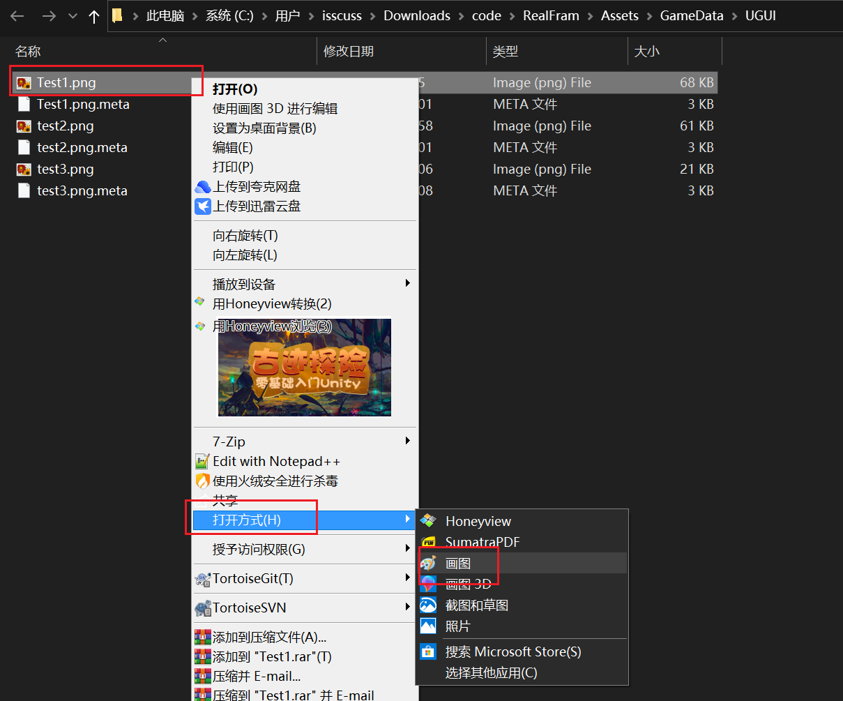Image resolution: width=843 pixels, height=701 pixels.
Task: Click the UGUI breadcrumb segment
Action: 760,16
